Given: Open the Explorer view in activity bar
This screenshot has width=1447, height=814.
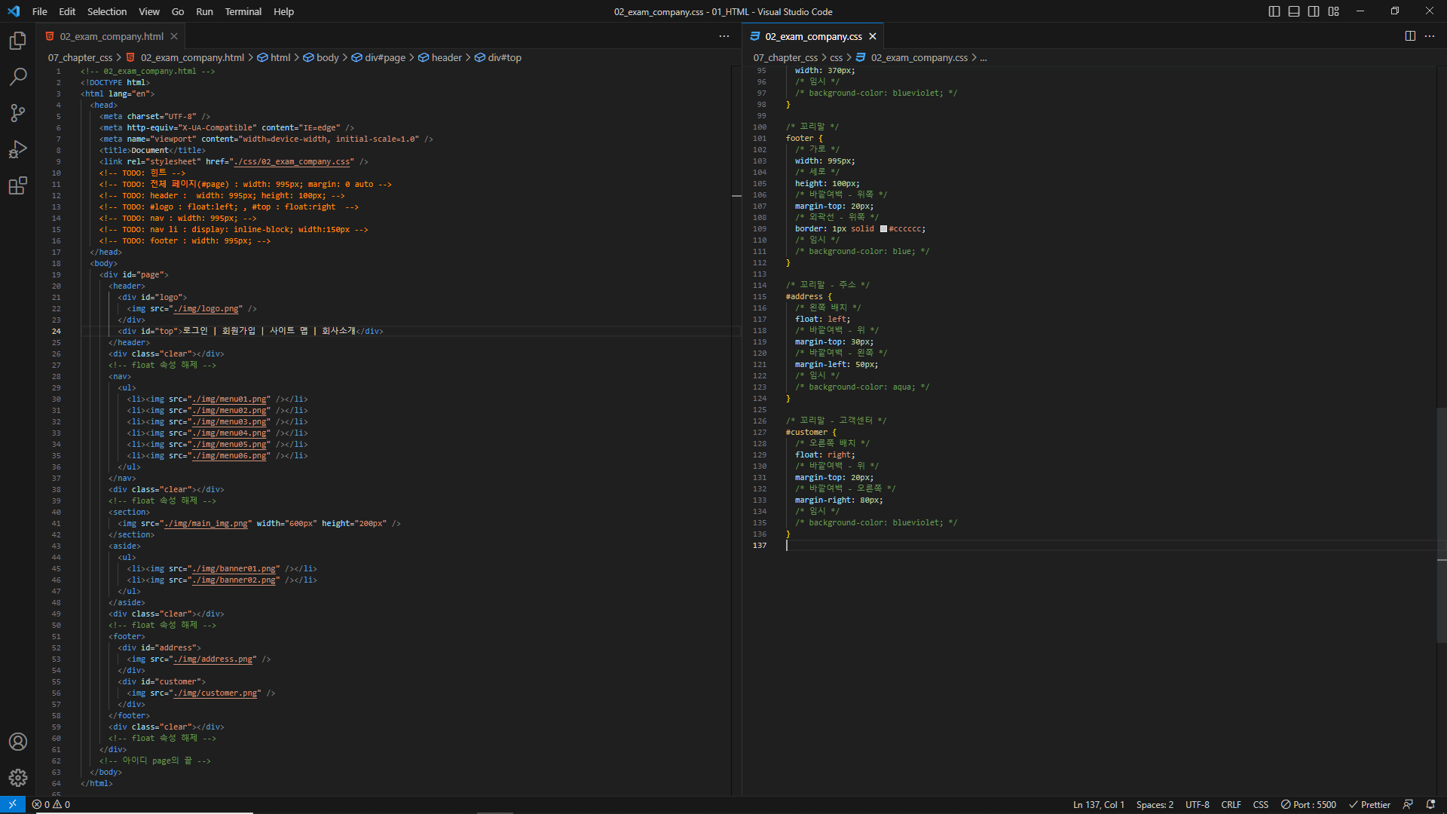Looking at the screenshot, I should 18,41.
